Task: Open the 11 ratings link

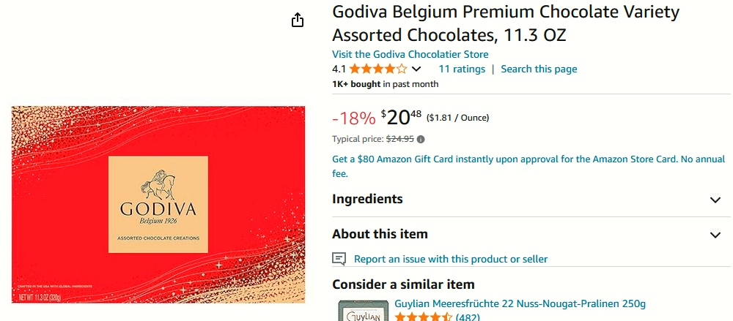Action: tap(462, 69)
